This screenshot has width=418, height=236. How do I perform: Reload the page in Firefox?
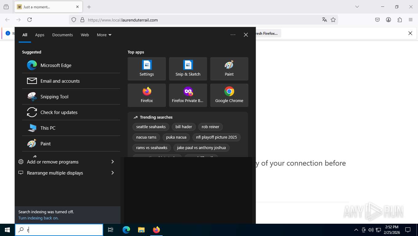[x=30, y=20]
